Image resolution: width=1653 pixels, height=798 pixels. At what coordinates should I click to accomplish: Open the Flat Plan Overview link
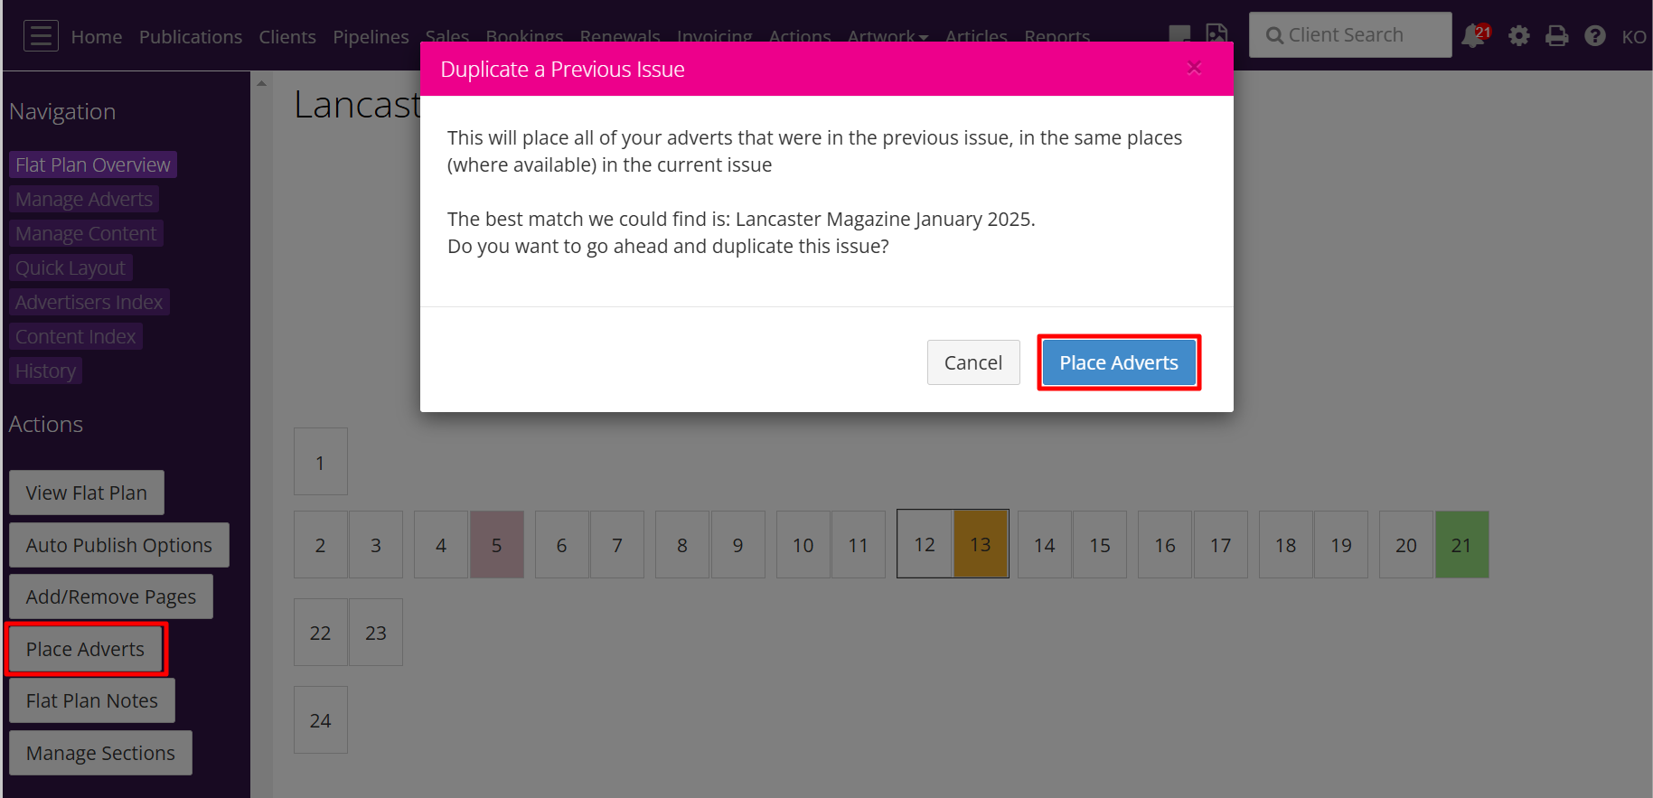click(x=93, y=164)
